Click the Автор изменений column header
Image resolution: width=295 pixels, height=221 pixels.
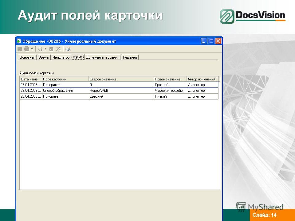click(203, 79)
